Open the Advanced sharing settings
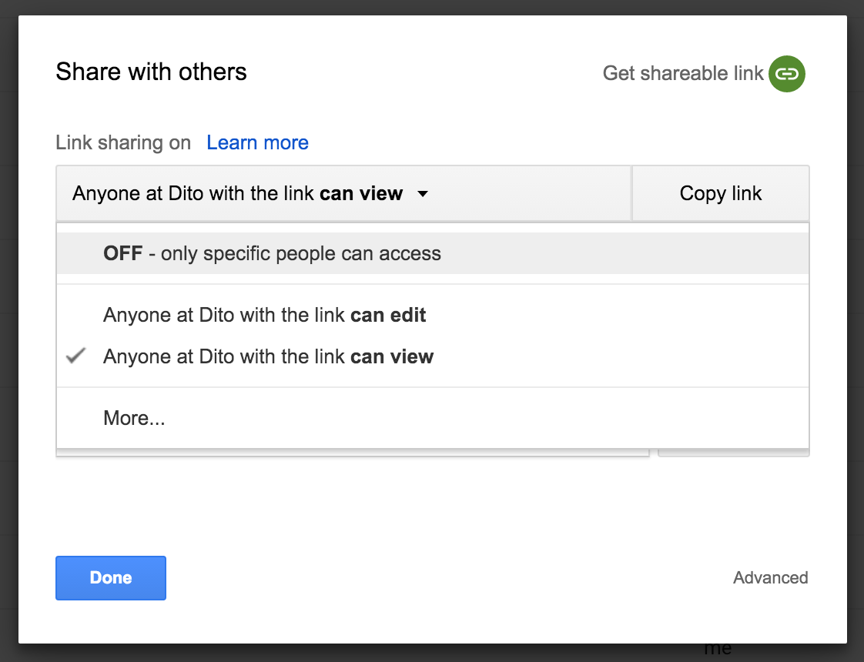This screenshot has width=864, height=662. 770,577
